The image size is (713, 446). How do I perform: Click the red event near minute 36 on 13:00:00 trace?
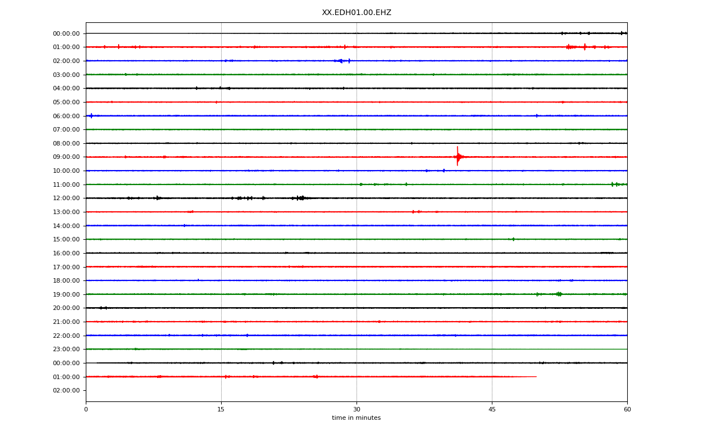click(x=416, y=212)
